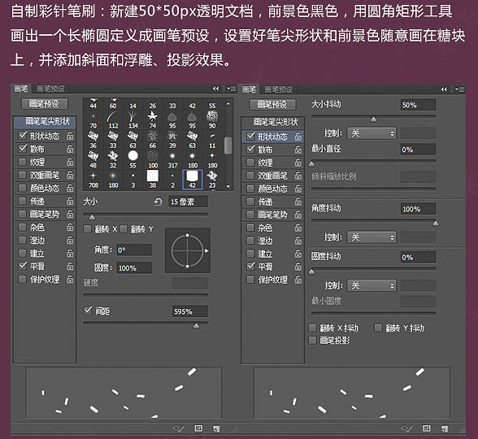
Task: Click the 15 像素 size input field
Action: click(189, 202)
